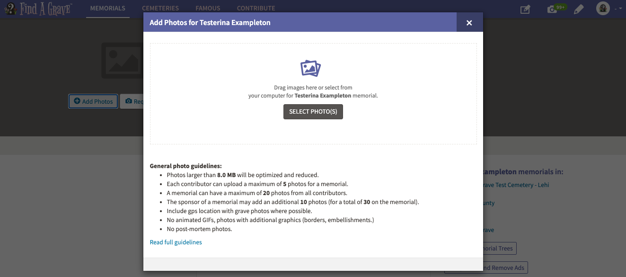This screenshot has height=277, width=626.
Task: Click the Add Photos button behind dialog
Action: point(93,101)
